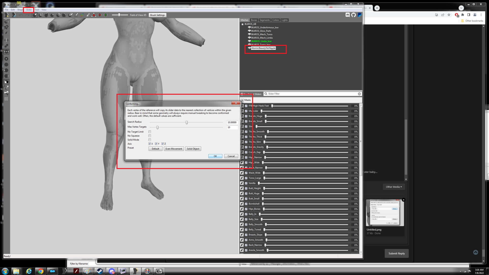The width and height of the screenshot is (489, 275).
Task: Open the File menu
Action: tap(6, 10)
